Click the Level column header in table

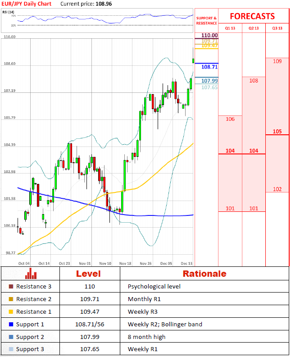pyautogui.click(x=88, y=274)
